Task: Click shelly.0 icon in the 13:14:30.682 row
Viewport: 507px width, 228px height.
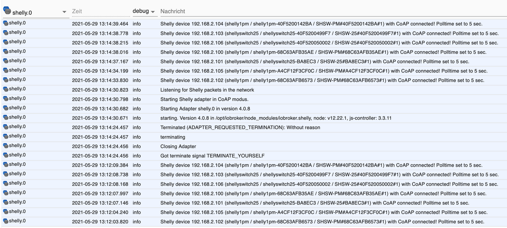Action: (x=5, y=108)
